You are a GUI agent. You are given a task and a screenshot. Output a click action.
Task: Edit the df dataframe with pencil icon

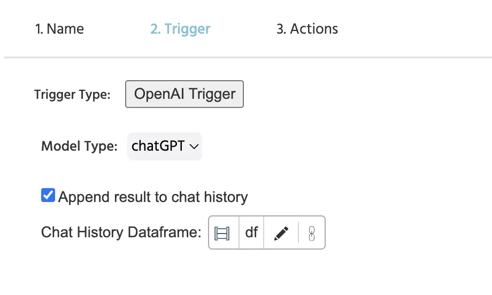281,233
